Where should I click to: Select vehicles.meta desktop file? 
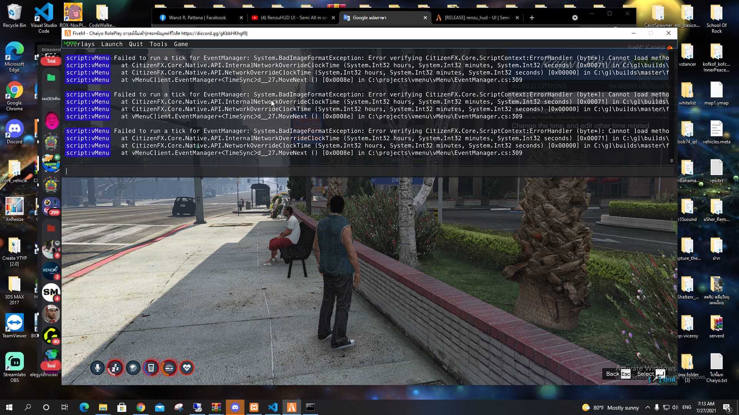pyautogui.click(x=716, y=132)
